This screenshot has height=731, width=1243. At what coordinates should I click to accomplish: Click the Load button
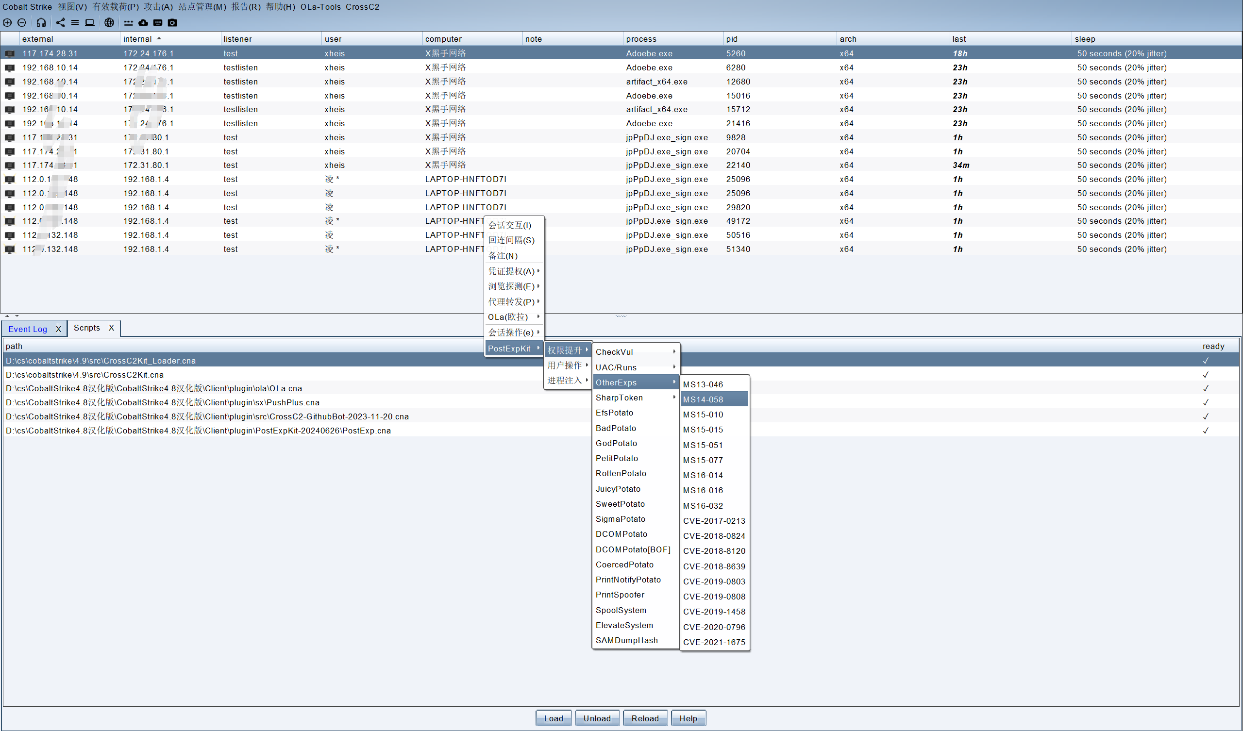coord(554,719)
